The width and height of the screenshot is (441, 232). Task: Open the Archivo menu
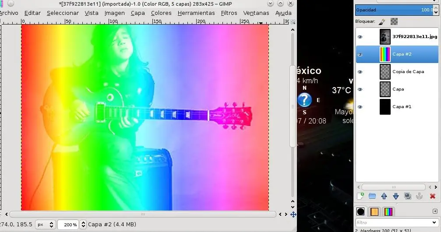tap(9, 13)
